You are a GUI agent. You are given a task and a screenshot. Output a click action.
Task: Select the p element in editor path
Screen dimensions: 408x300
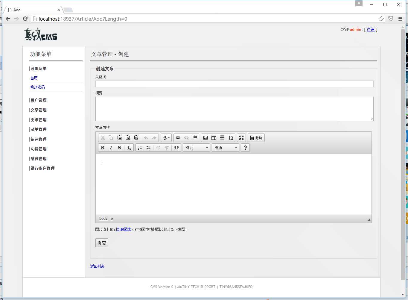(112, 219)
